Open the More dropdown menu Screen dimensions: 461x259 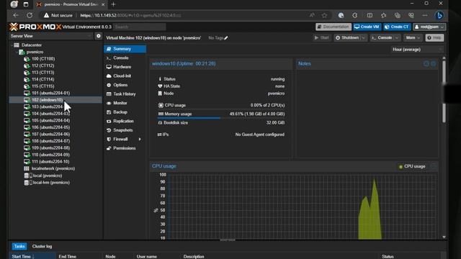(413, 38)
